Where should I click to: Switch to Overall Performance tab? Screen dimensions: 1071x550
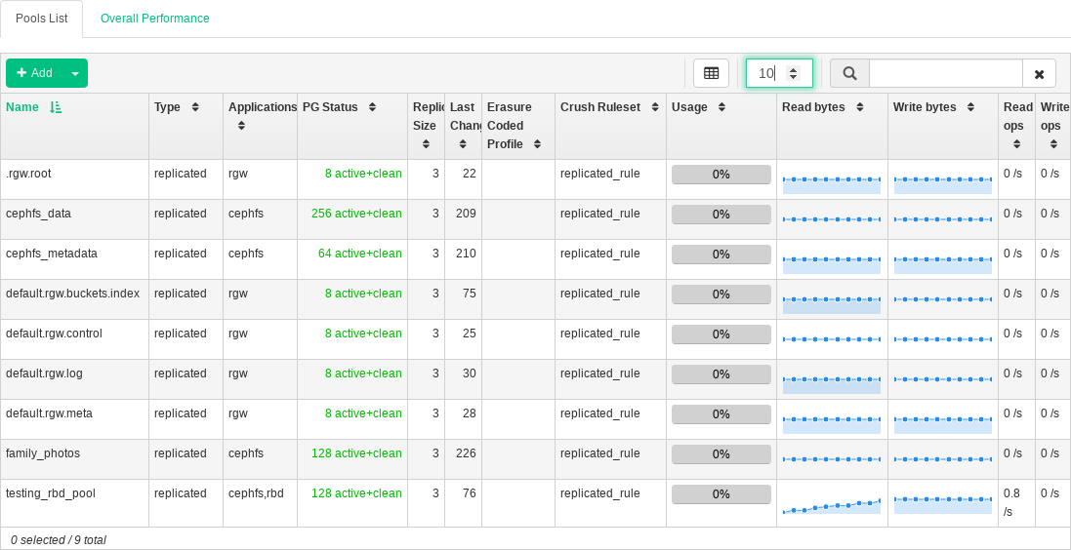(154, 19)
